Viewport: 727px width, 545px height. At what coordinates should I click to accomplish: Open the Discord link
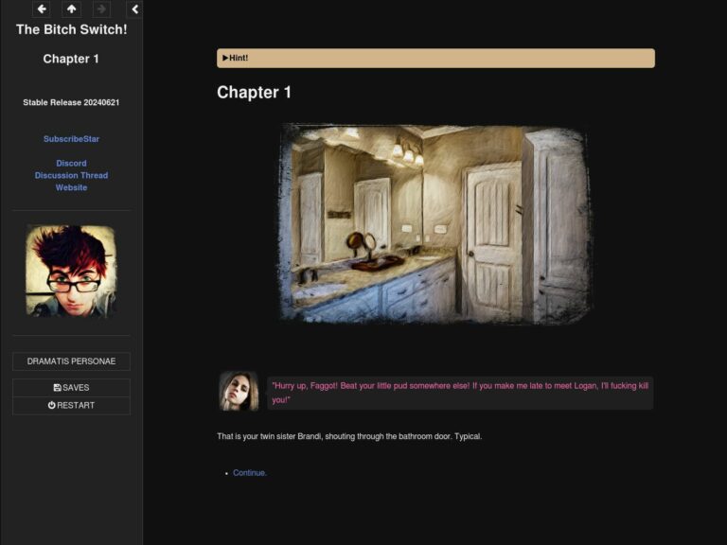(71, 163)
